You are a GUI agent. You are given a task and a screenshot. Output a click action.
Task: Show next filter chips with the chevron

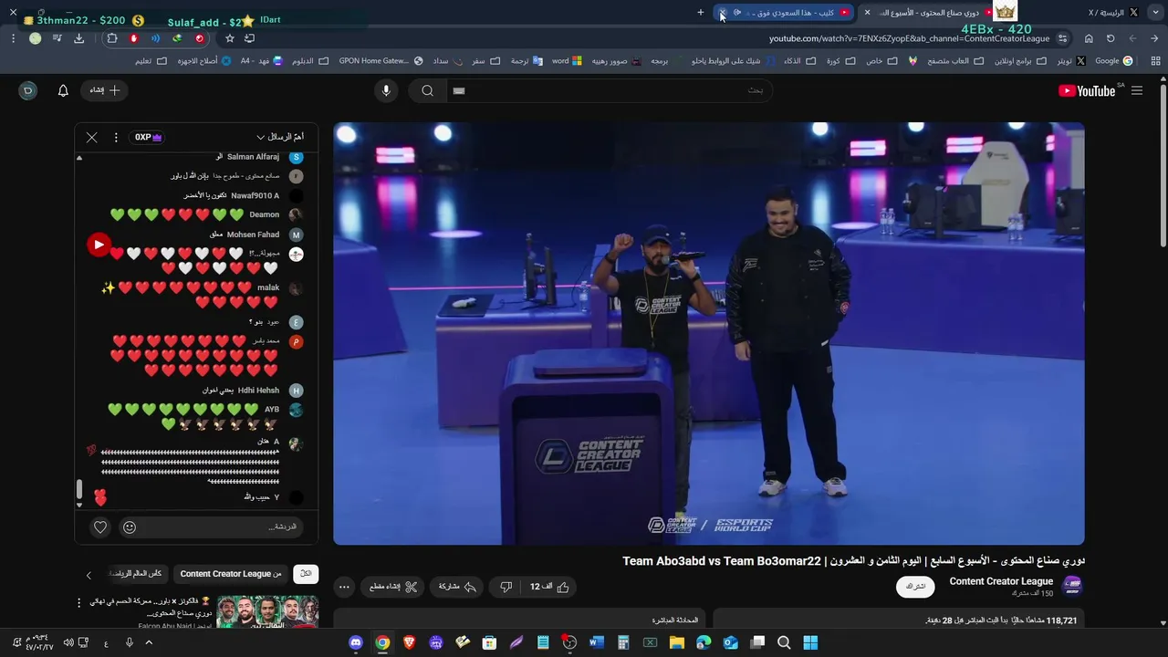click(x=89, y=575)
